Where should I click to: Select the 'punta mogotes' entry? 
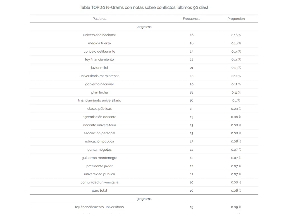[x=99, y=150]
